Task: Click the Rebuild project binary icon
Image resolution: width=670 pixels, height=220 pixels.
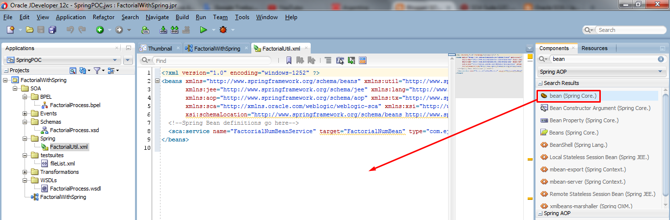Action: (x=175, y=30)
